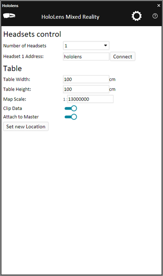The width and height of the screenshot is (163, 276).
Task: Click the Table Height label
Action: pos(17,89)
